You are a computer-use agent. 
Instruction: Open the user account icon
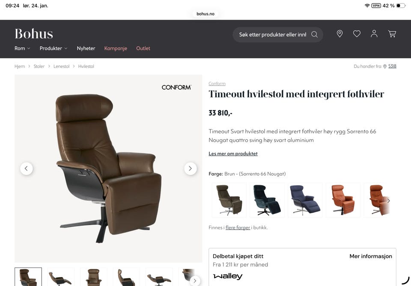[x=374, y=33]
